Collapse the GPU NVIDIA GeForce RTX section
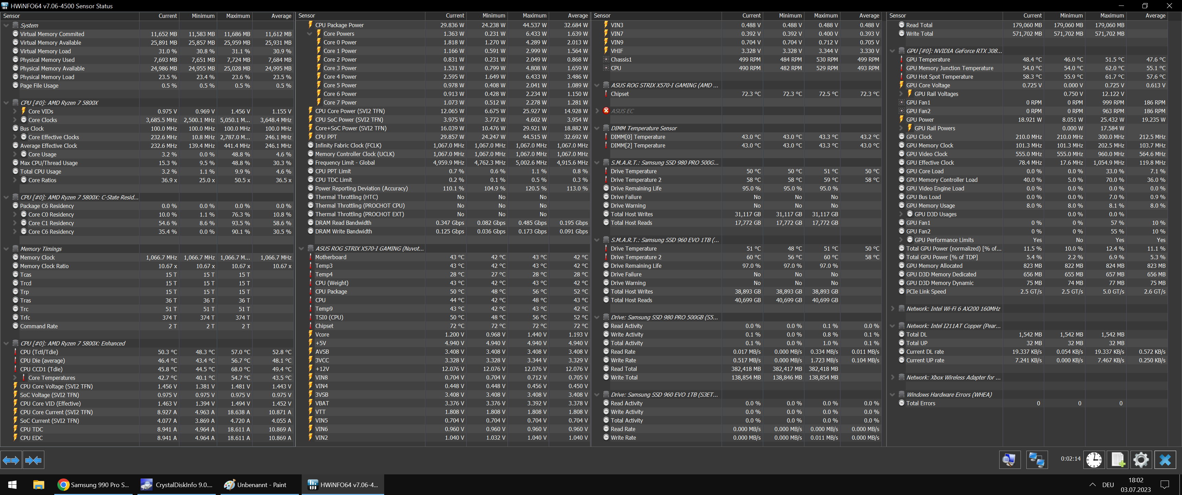The height and width of the screenshot is (495, 1182). tap(892, 51)
